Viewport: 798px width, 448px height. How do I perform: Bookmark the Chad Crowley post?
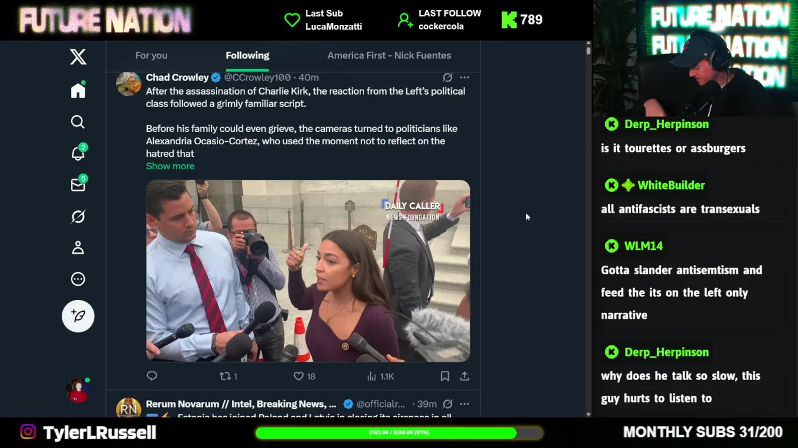445,376
